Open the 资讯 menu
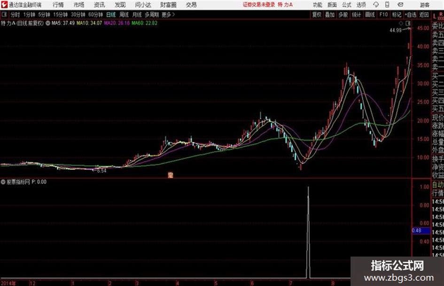444x286 pixels. (x=100, y=5)
